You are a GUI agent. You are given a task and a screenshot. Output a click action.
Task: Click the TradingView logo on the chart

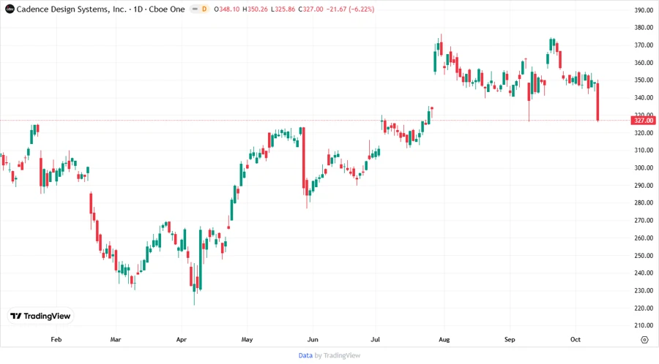[41, 316]
